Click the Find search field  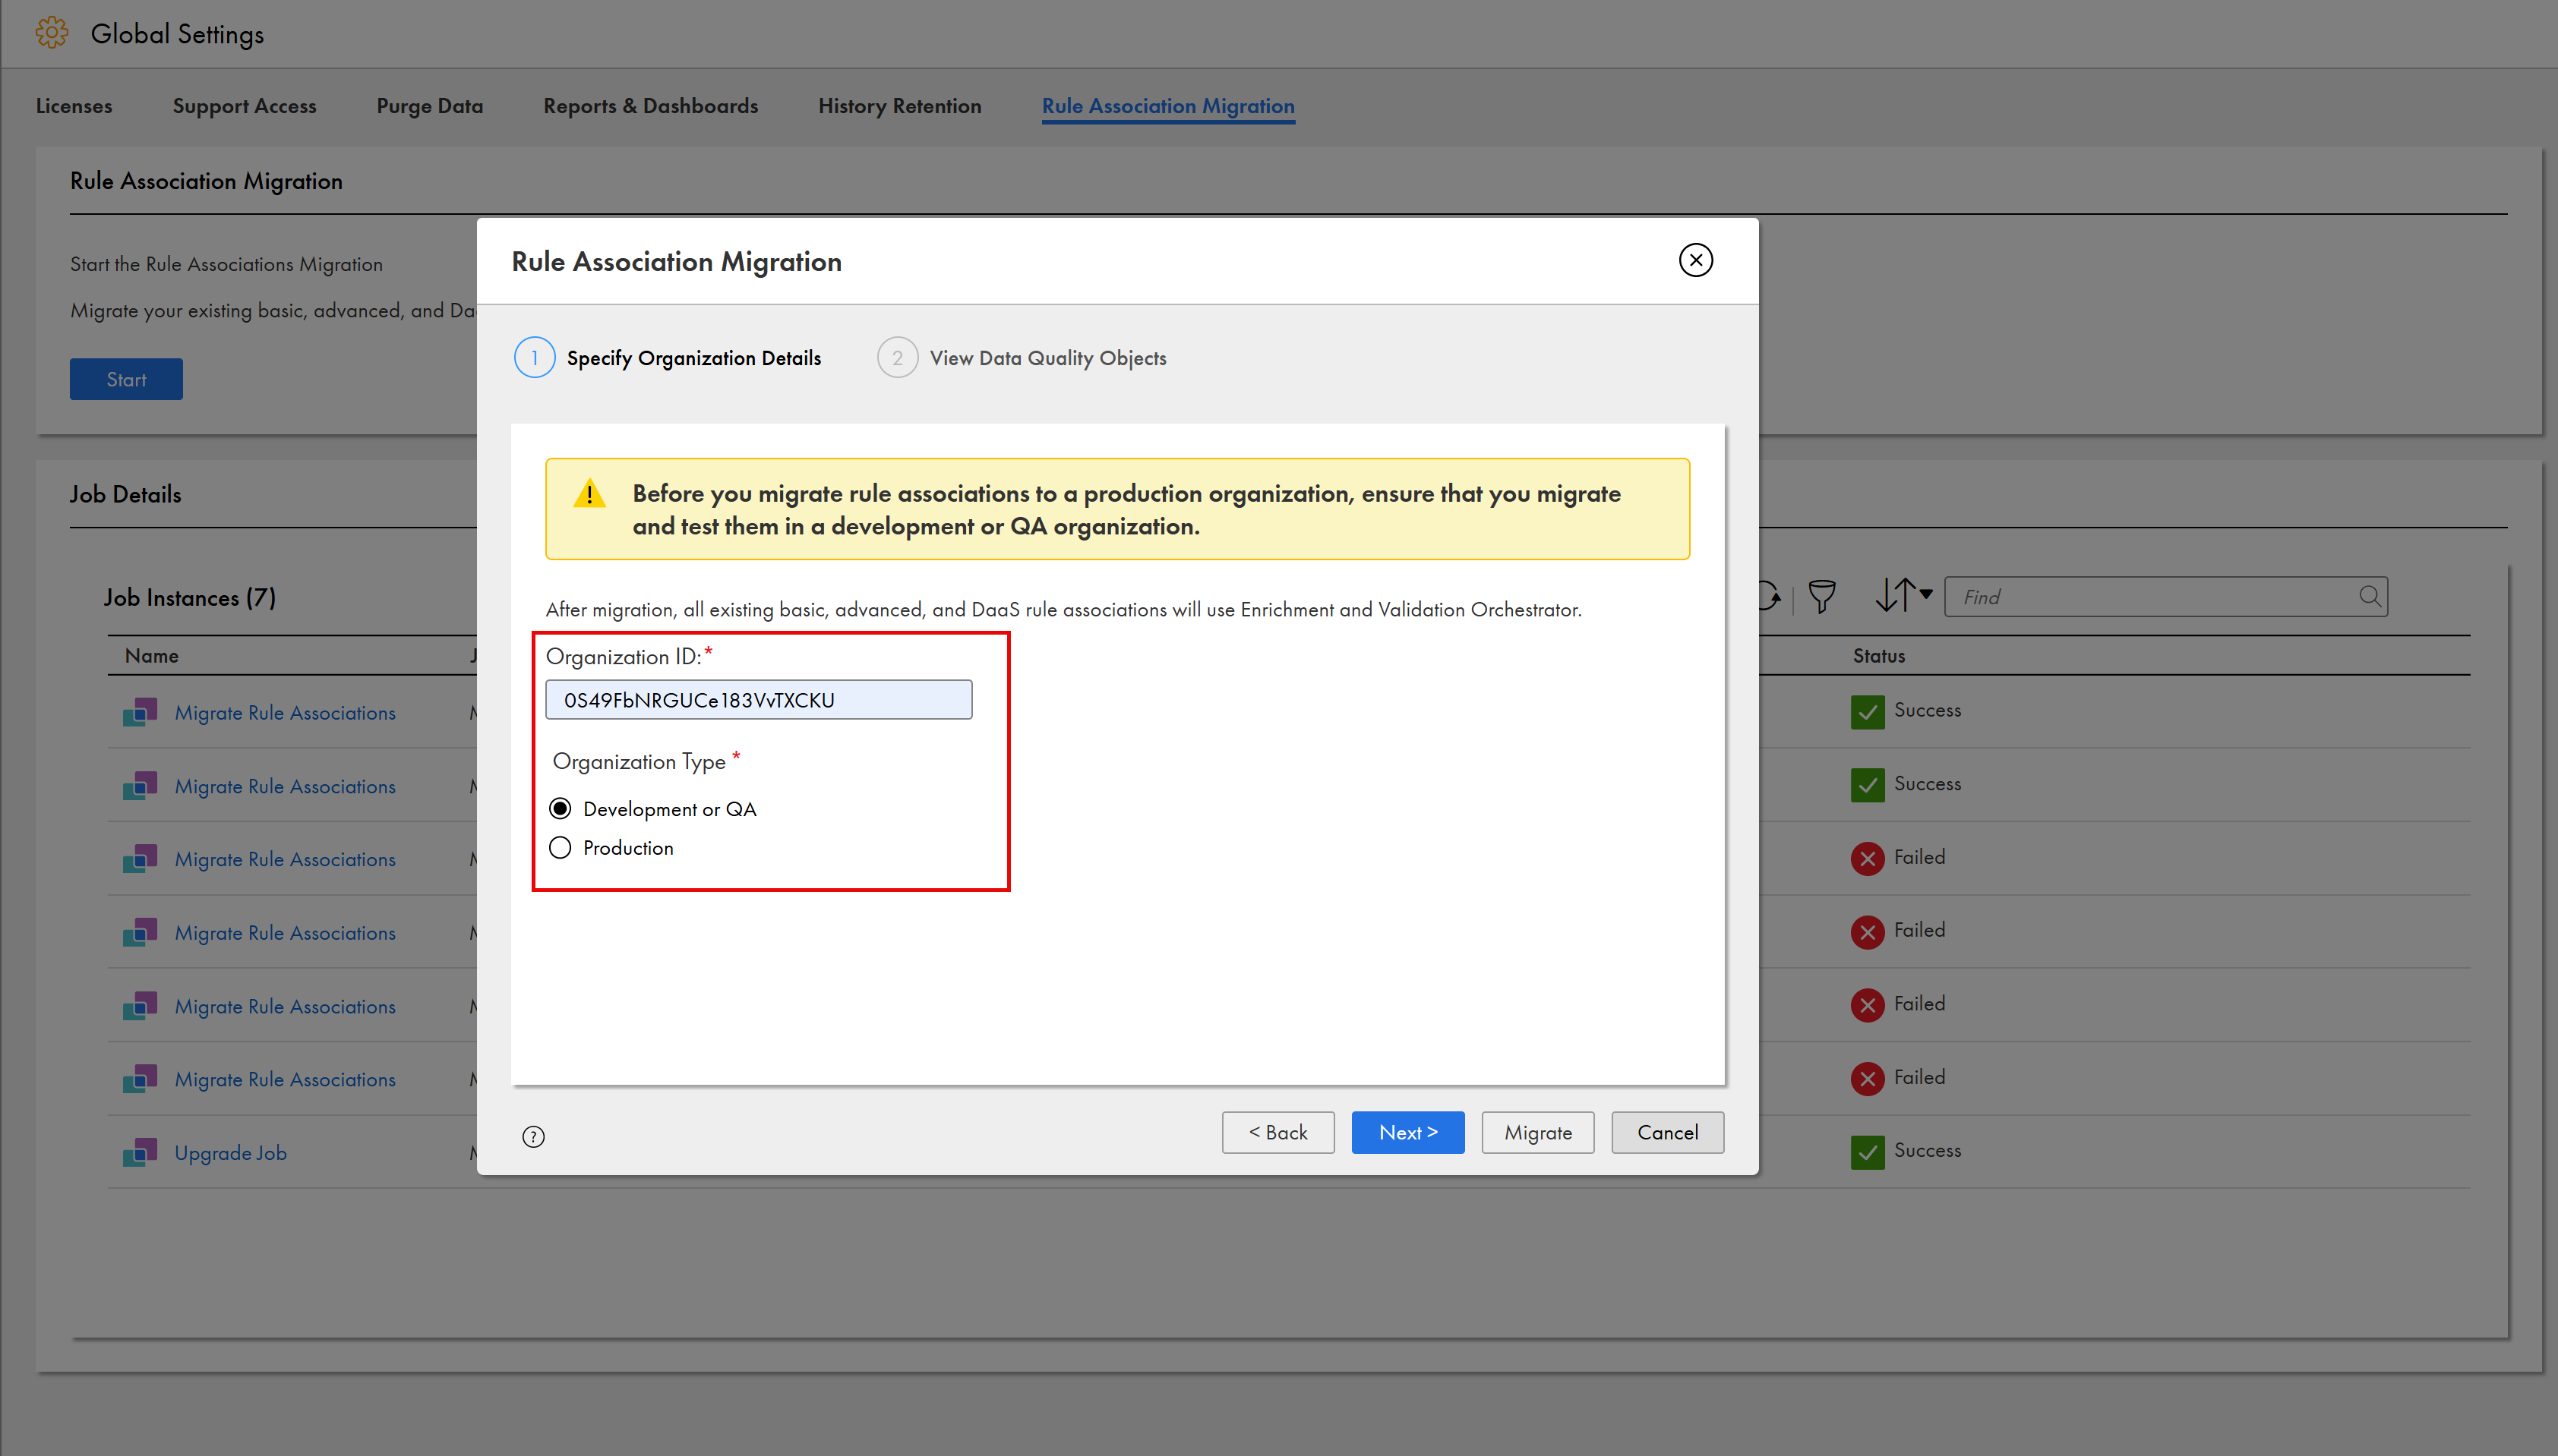pos(2166,596)
